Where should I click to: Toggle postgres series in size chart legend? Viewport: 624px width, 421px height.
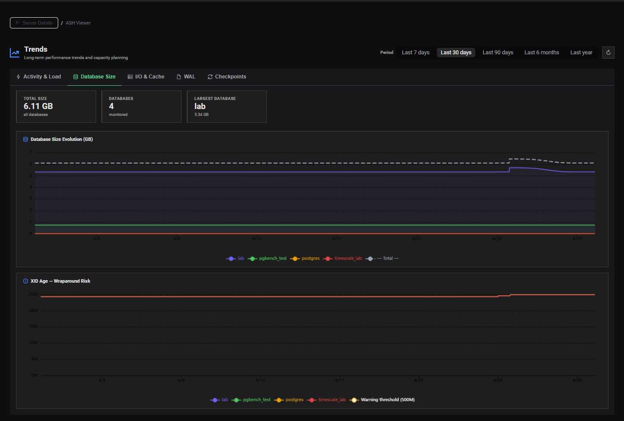tap(305, 259)
